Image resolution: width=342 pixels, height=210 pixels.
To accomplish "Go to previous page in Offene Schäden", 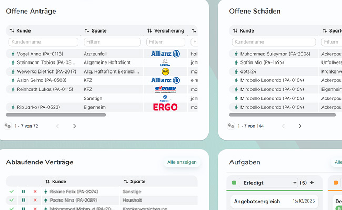I will (x=283, y=126).
